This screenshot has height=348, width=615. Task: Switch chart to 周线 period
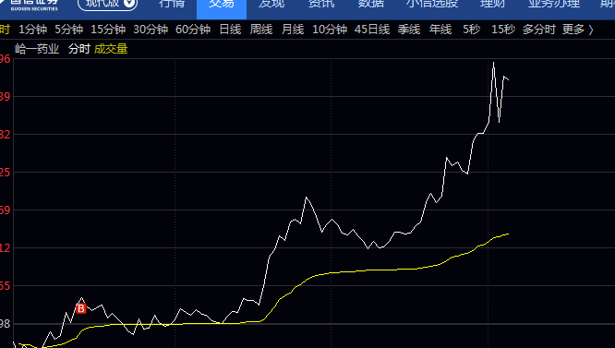[x=261, y=30]
